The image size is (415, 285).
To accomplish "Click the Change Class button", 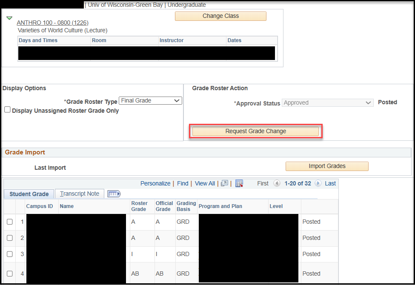I will (x=220, y=16).
